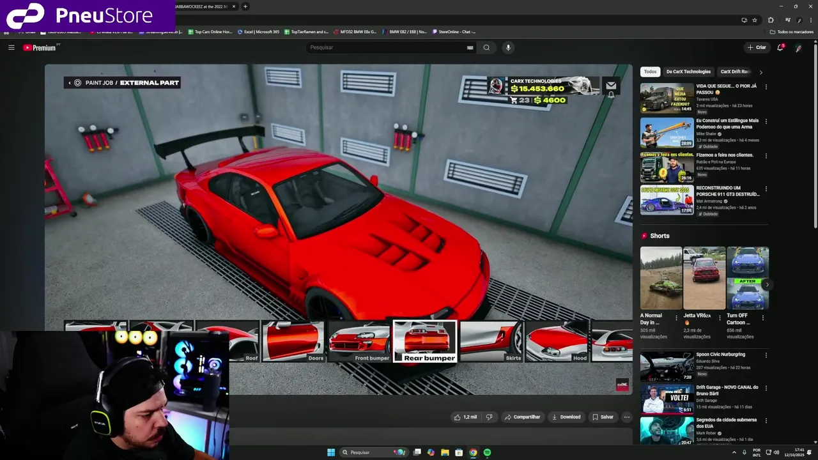Open Excel Microsoft 365 bookmark
The image size is (818, 460).
coord(259,32)
